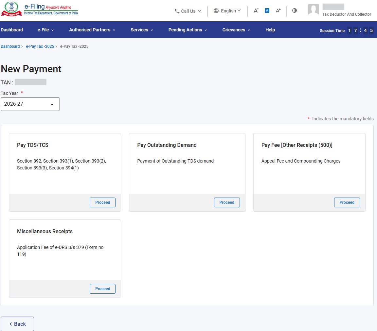Open the Authorised Partners menu
The width and height of the screenshot is (377, 331).
click(92, 30)
